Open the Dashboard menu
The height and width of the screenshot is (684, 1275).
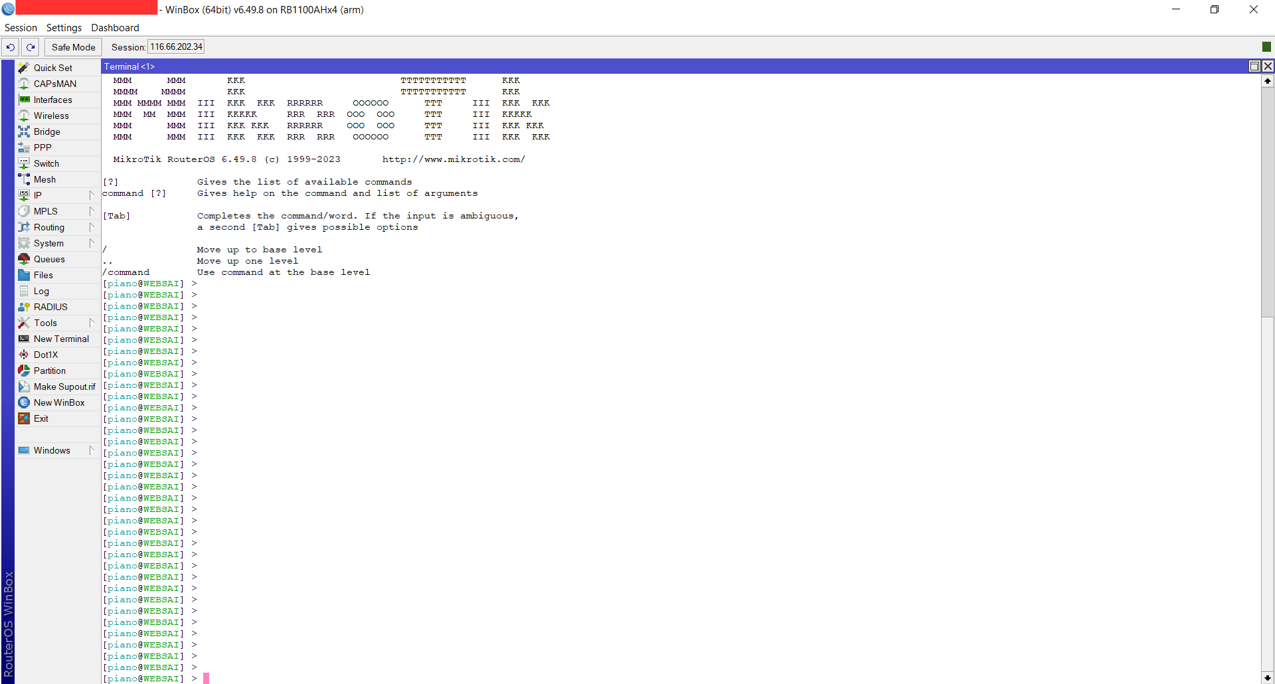115,28
